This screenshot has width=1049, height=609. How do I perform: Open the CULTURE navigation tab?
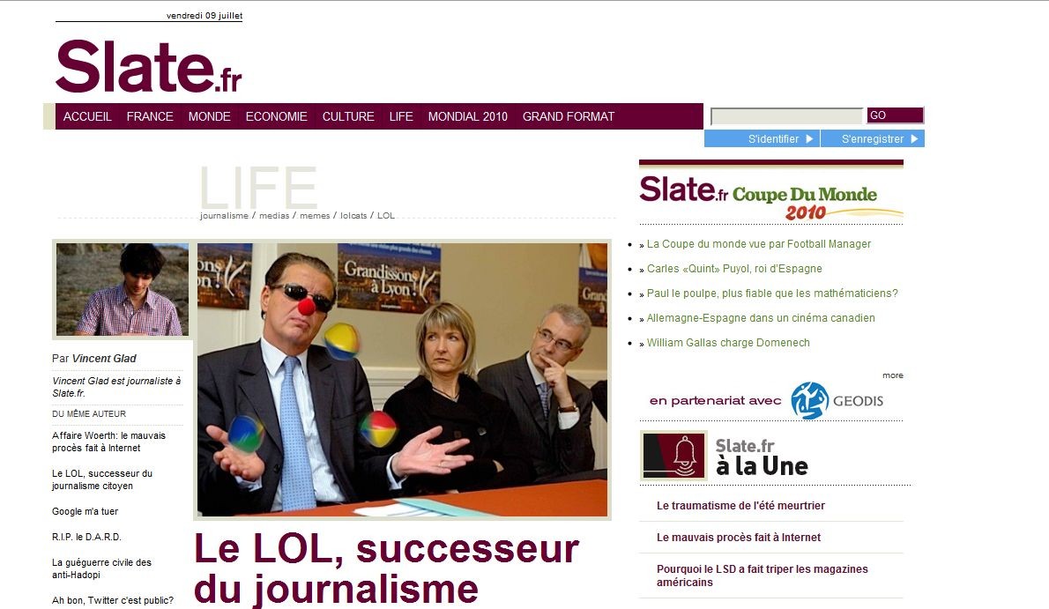click(348, 116)
